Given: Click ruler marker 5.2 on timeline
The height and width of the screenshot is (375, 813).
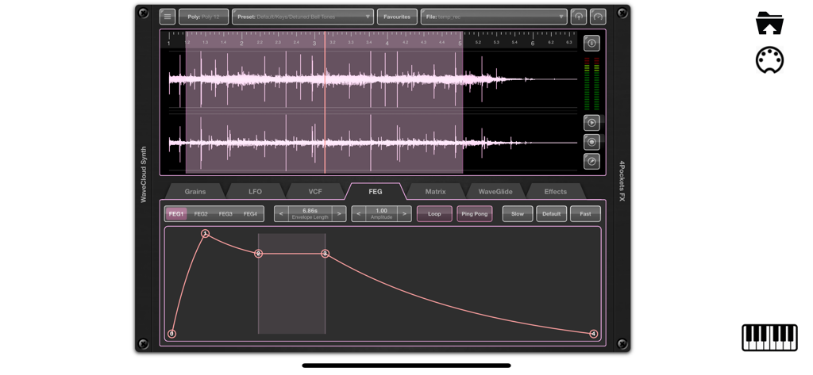Looking at the screenshot, I should [478, 43].
